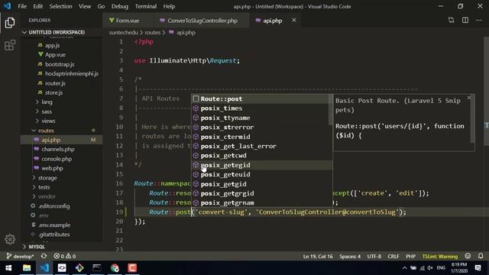This screenshot has width=489, height=275.
Task: Open the Selection menu
Action: pyautogui.click(x=60, y=6)
